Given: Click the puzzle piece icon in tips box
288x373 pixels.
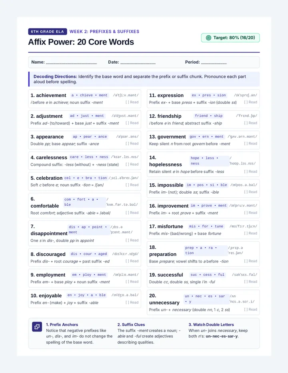Looking at the screenshot, I should pyautogui.click(x=37, y=327).
